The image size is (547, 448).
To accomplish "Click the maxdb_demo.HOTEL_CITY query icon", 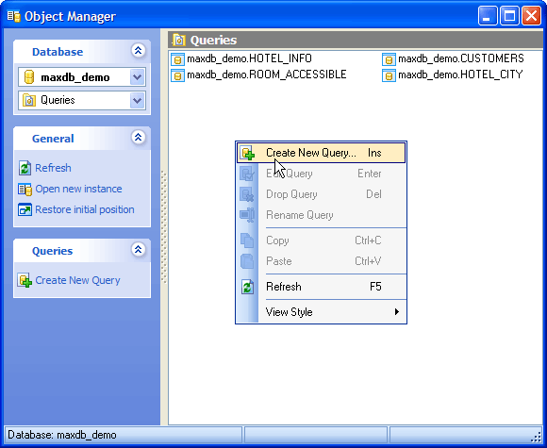I will [x=389, y=75].
